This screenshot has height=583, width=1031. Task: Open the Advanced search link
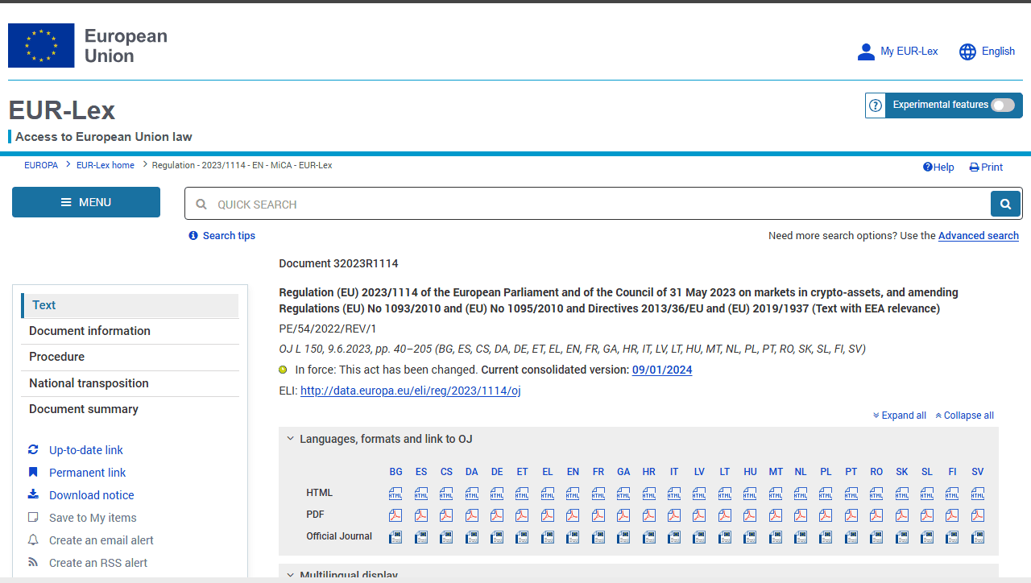[x=979, y=236]
